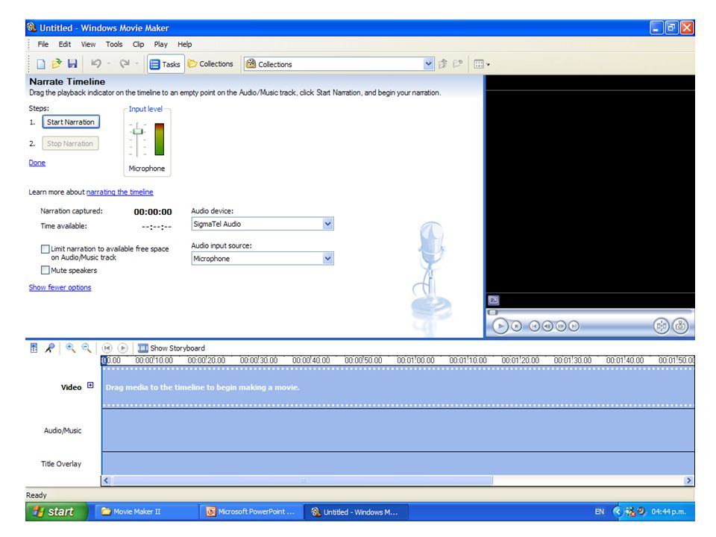The width and height of the screenshot is (716, 537).
Task: Stop the monitor playback
Action: coord(516,326)
